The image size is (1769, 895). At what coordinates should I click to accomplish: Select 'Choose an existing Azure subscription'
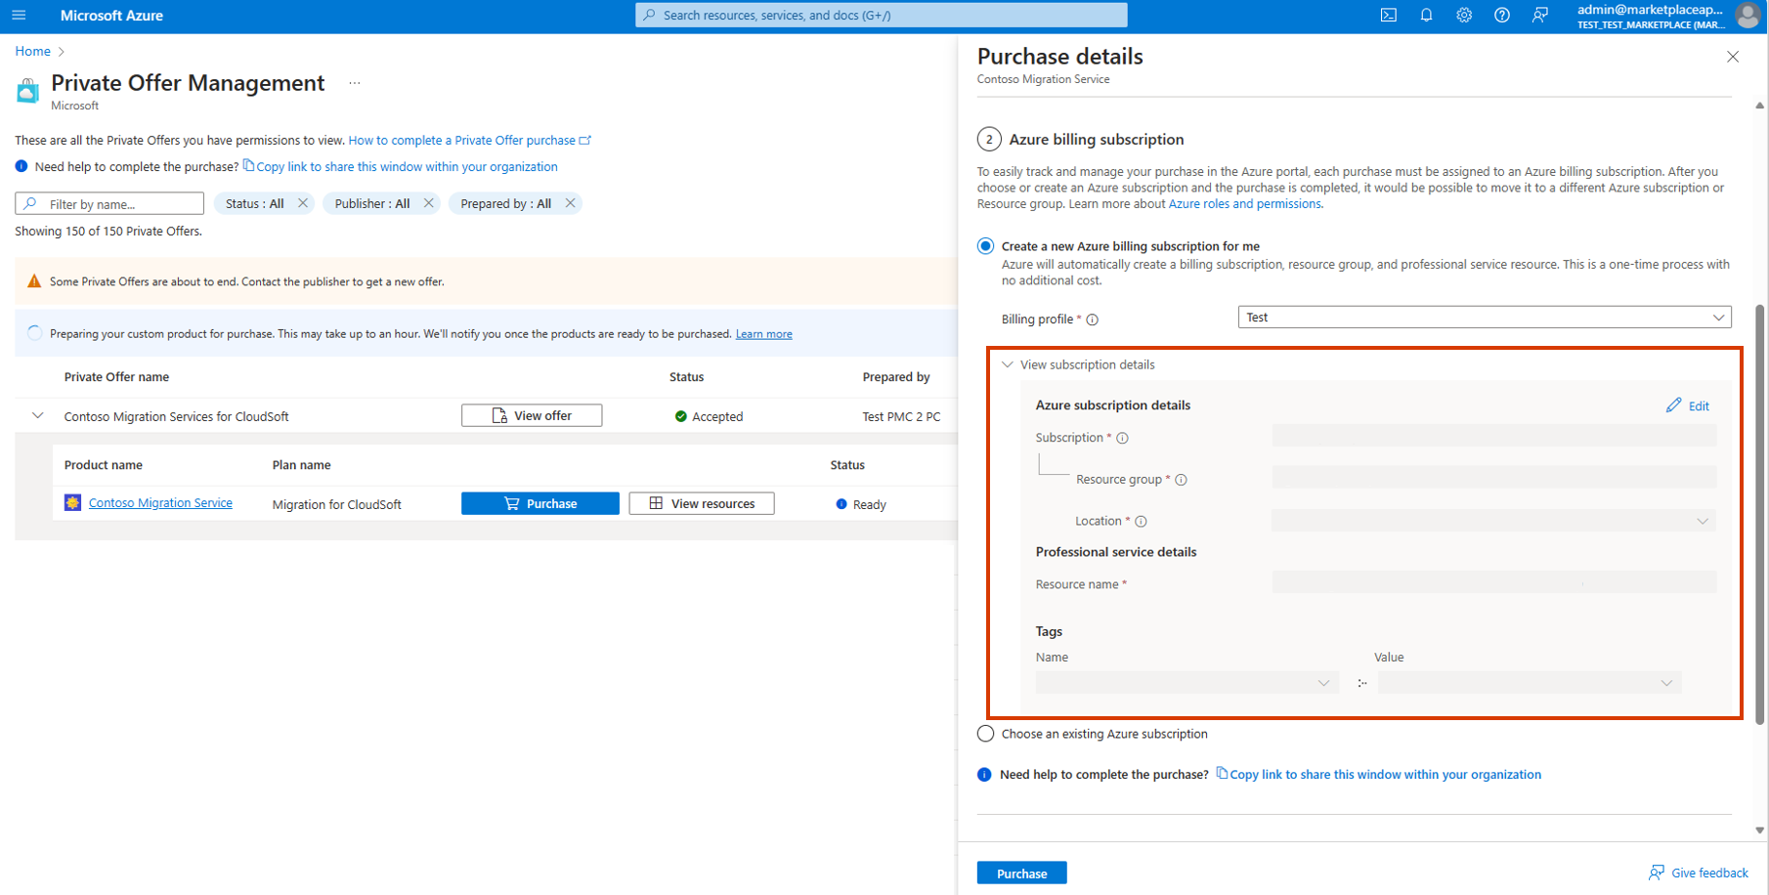coord(985,733)
